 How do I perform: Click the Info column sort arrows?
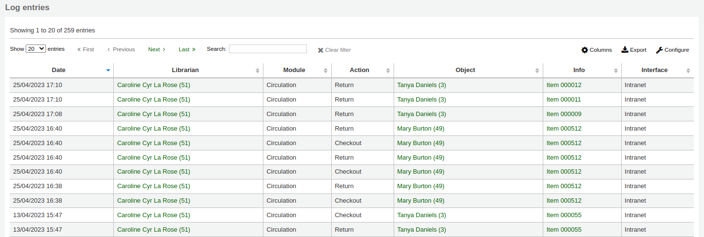click(x=615, y=70)
